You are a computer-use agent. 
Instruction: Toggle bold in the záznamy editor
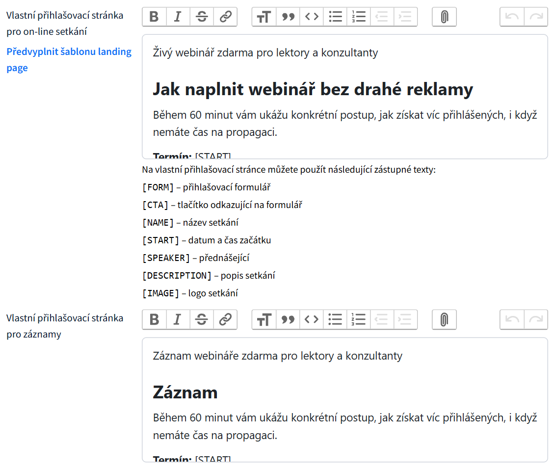tap(154, 320)
